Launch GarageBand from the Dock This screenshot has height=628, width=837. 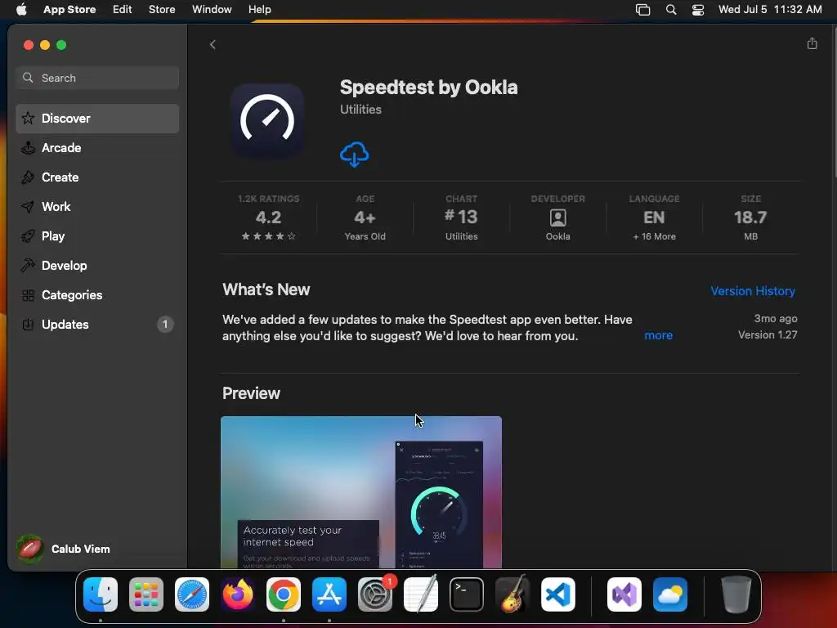[x=512, y=594]
